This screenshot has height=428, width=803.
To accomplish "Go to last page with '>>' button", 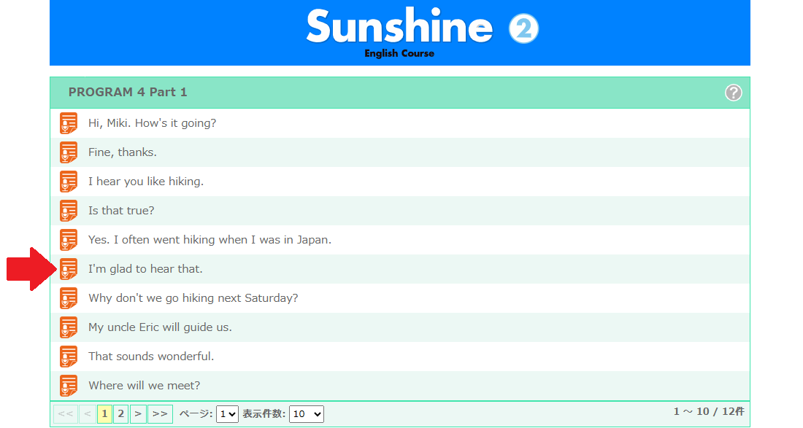I will click(x=160, y=413).
